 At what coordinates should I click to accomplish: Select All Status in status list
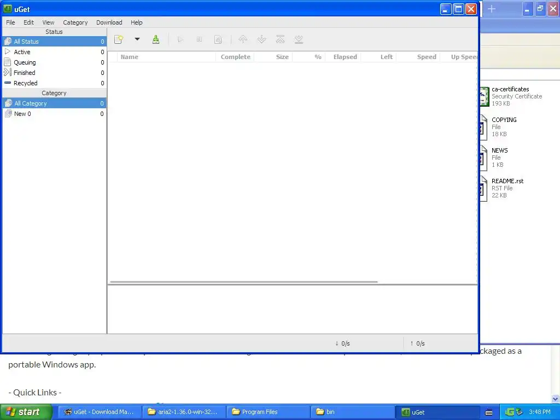pyautogui.click(x=54, y=42)
